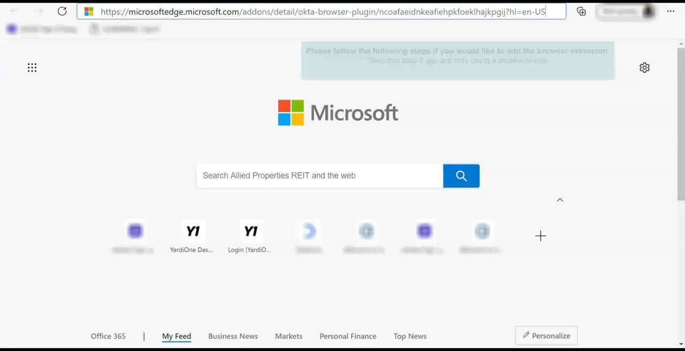Switch to the My Feed tab
This screenshot has width=685, height=351.
click(x=176, y=336)
